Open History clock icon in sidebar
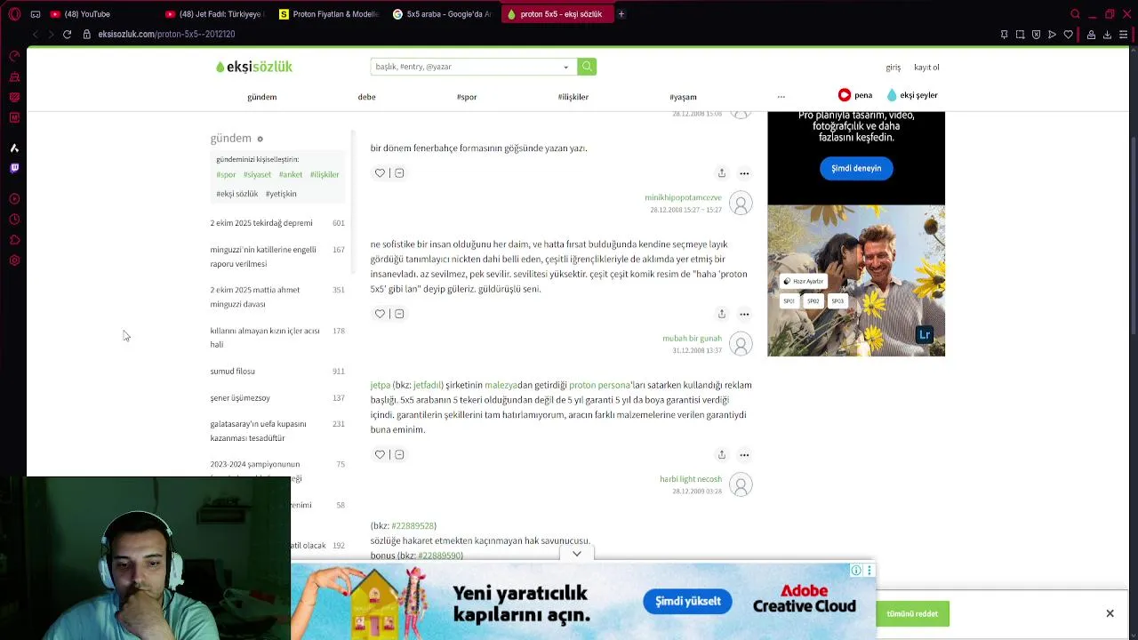The width and height of the screenshot is (1138, 640). (14, 220)
